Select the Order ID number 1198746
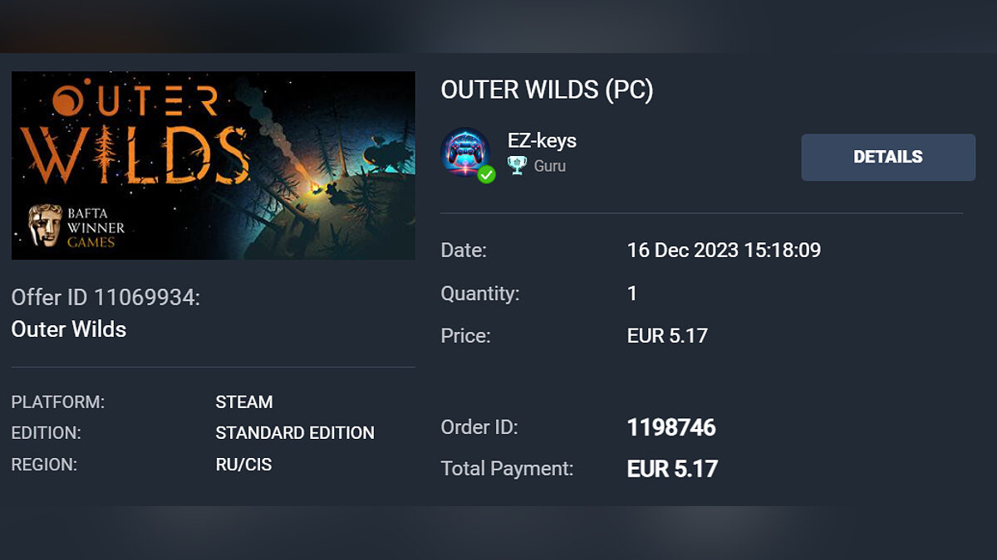997x560 pixels. [x=670, y=428]
